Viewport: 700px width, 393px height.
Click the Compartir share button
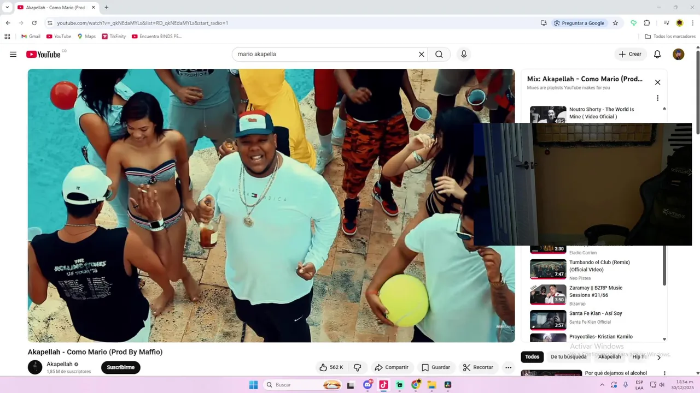(392, 367)
